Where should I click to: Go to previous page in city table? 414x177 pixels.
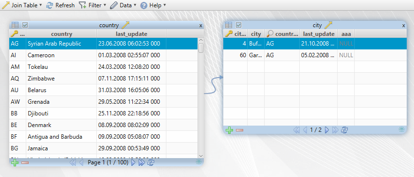point(305,130)
